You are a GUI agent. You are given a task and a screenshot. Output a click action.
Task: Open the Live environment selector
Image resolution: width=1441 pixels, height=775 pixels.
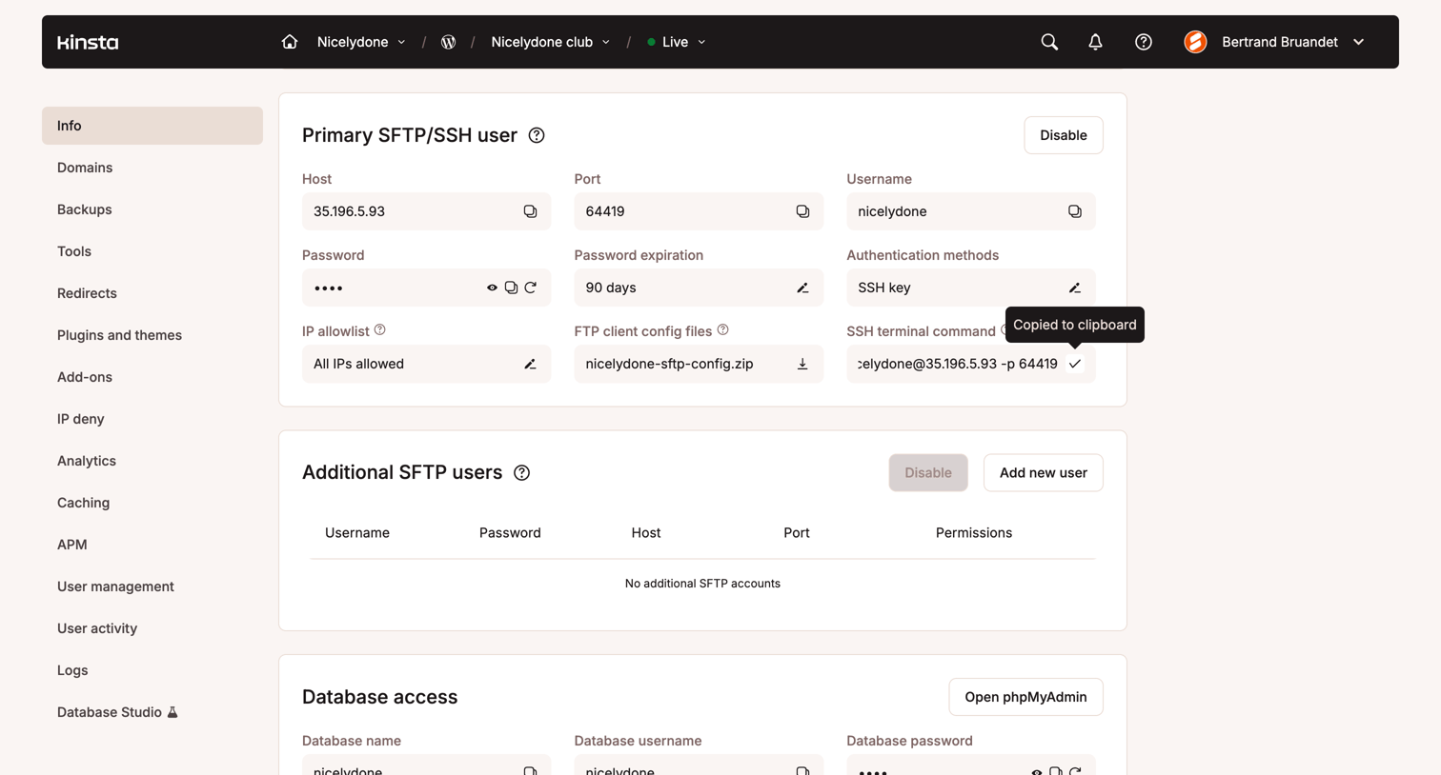coord(677,42)
